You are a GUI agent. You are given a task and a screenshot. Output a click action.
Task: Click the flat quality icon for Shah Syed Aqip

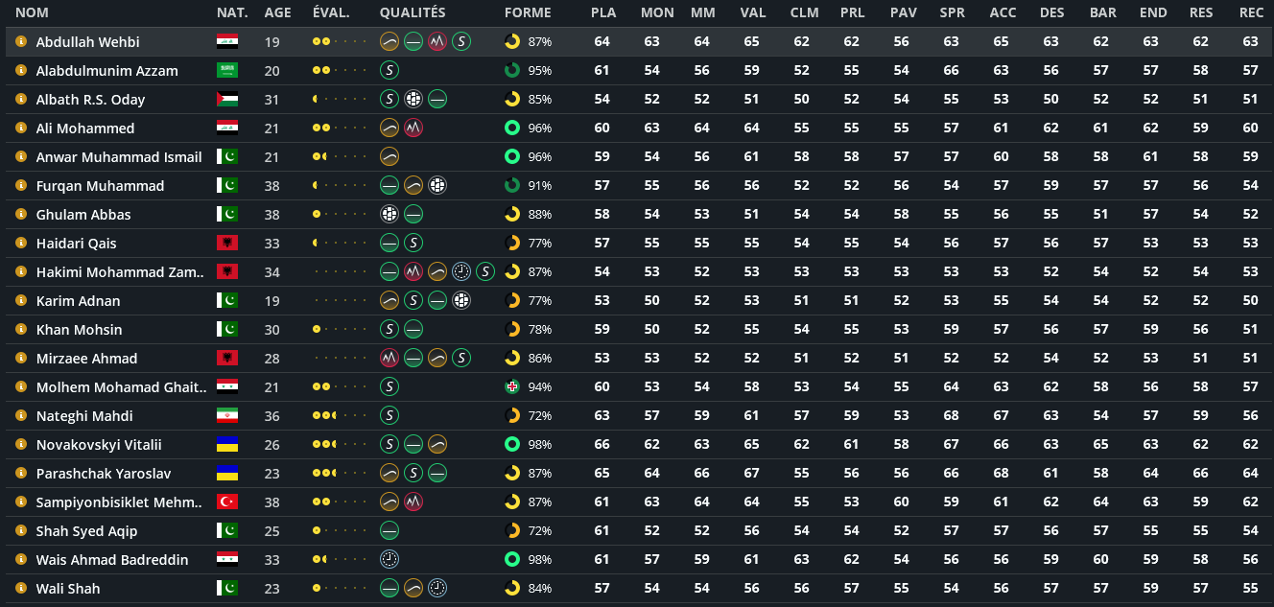pos(389,530)
